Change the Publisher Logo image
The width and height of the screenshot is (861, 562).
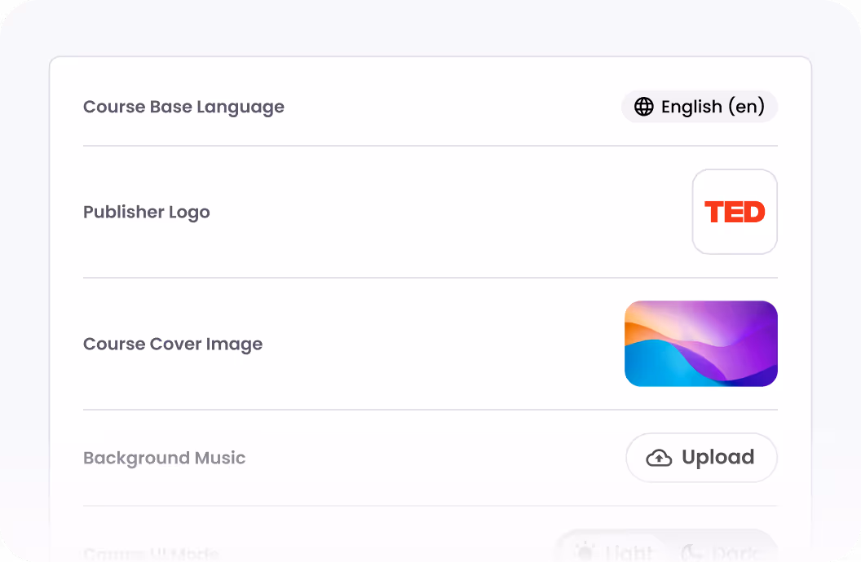point(735,211)
